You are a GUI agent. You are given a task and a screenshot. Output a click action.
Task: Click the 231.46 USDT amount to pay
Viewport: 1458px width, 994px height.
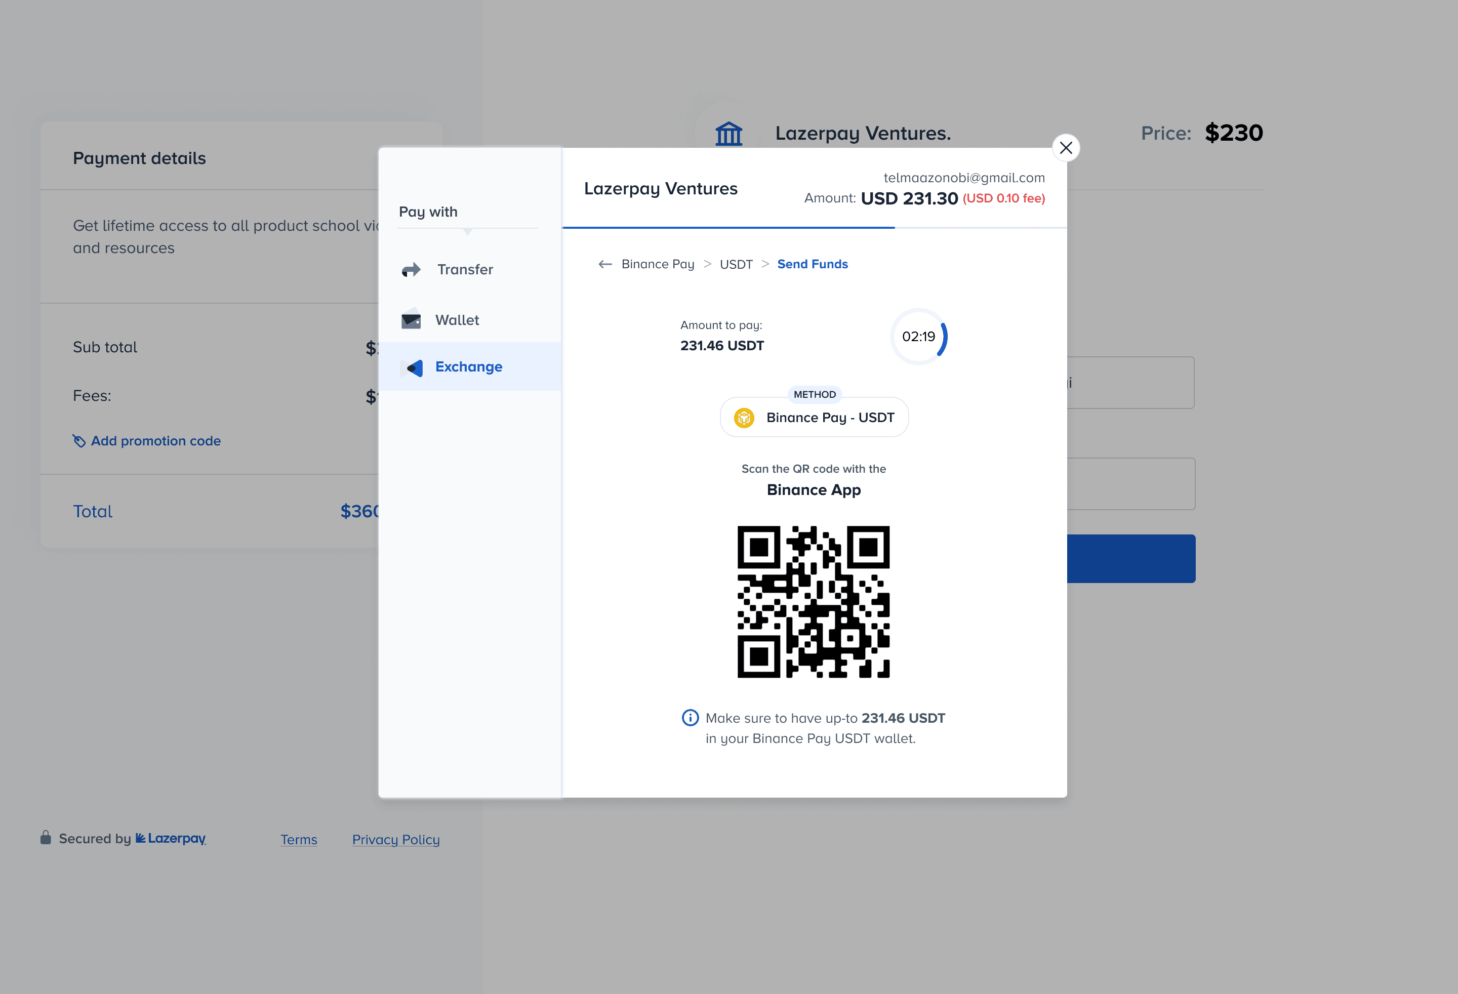[722, 346]
